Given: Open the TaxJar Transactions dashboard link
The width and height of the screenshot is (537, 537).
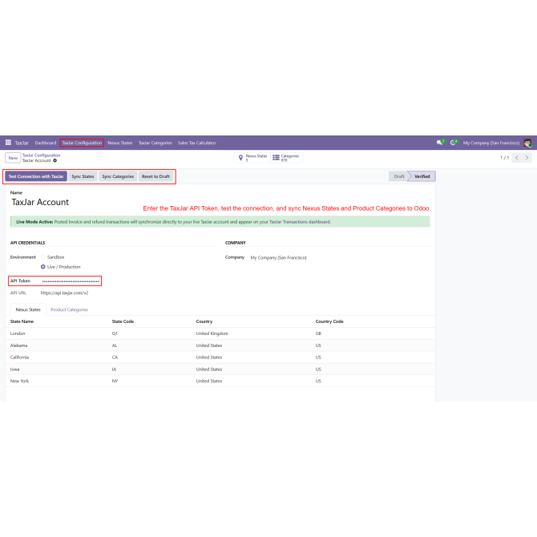Looking at the screenshot, I should [300, 222].
